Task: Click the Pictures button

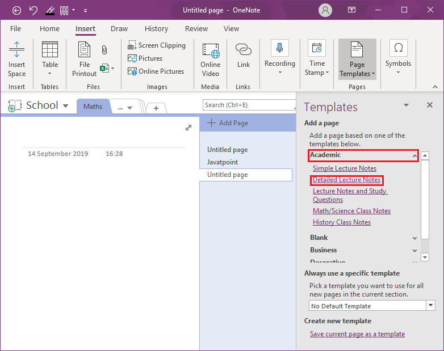Action: point(145,58)
